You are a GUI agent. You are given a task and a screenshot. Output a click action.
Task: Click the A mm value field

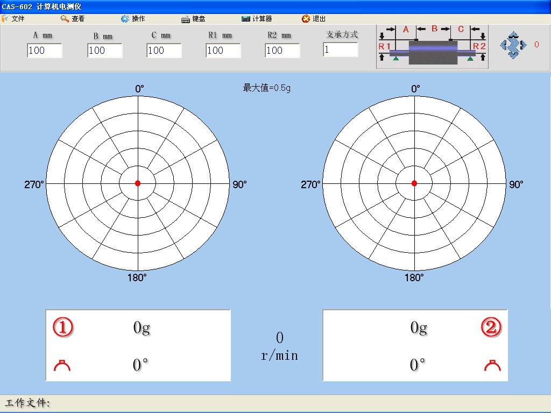coord(44,51)
